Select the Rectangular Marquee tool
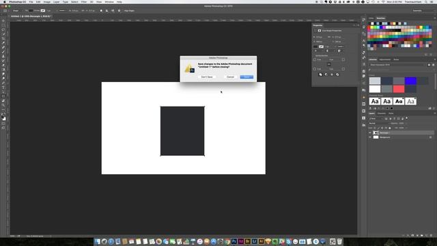The height and width of the screenshot is (246, 437). point(3,25)
